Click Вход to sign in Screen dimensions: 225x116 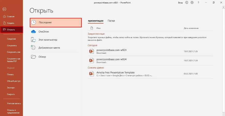point(180,3)
